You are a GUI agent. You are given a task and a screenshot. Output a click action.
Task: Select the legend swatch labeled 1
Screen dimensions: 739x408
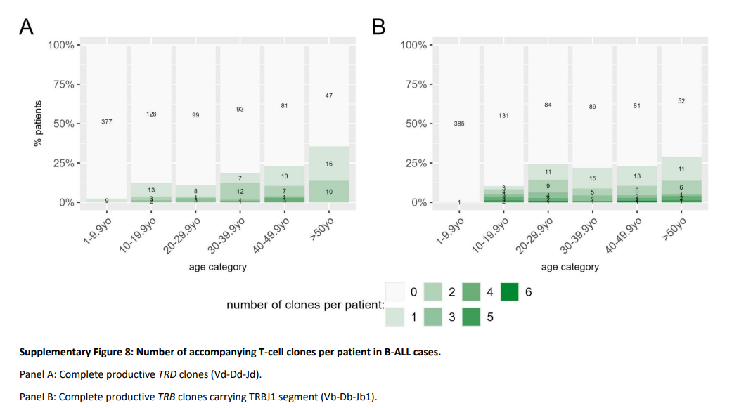(x=395, y=317)
